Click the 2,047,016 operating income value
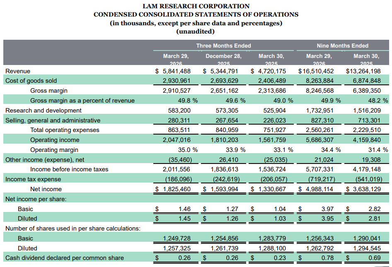The height and width of the screenshot is (267, 392). [177, 140]
